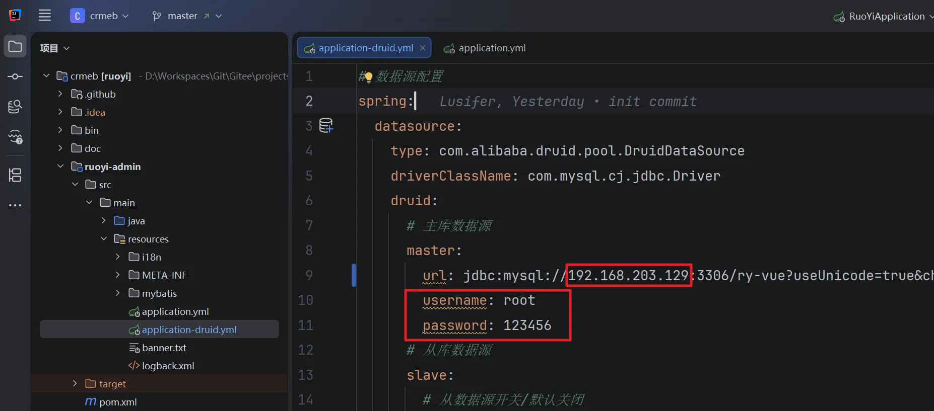934x411 pixels.
Task: Open the Commit tool window icon
Action: tap(15, 76)
